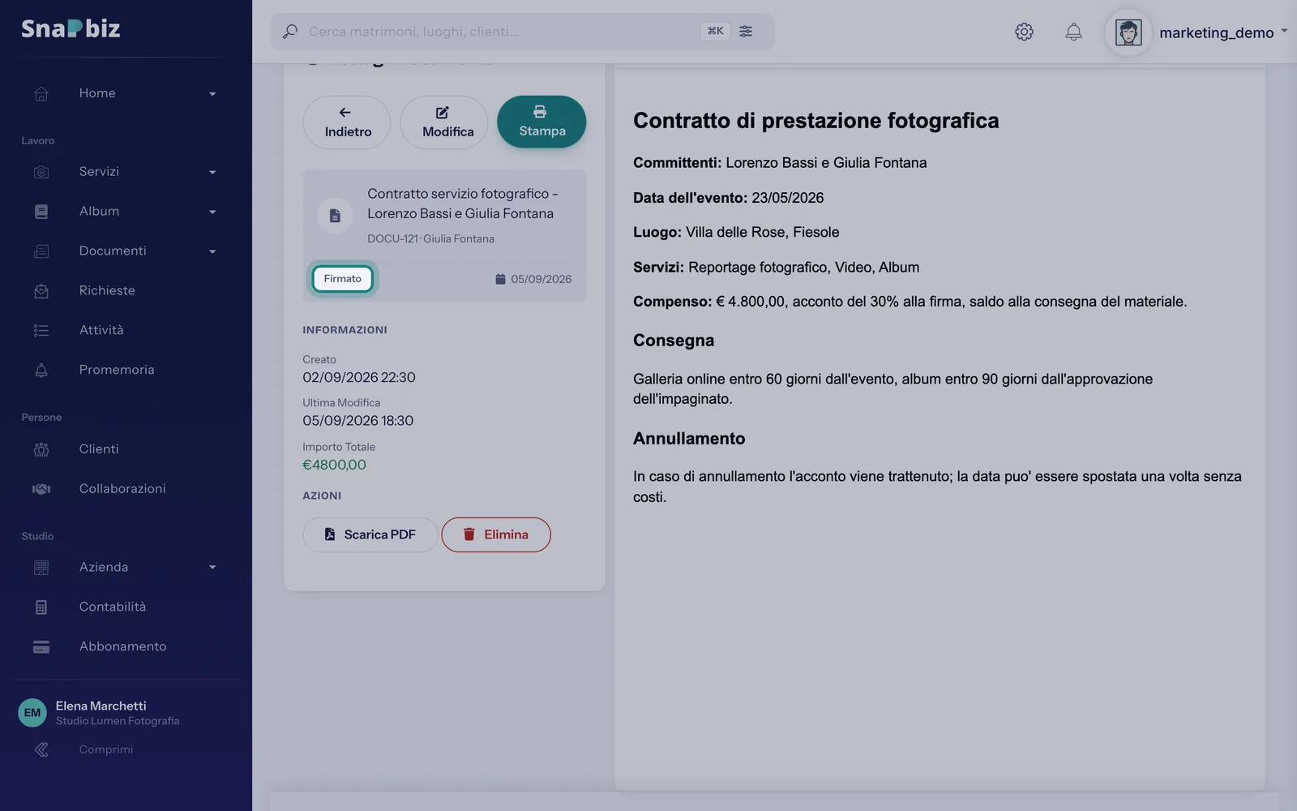Open the marketing_demo account dropdown arrow
1297x811 pixels.
[x=1284, y=32]
